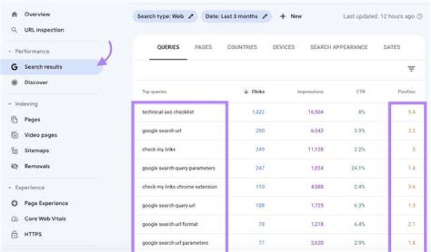The image size is (431, 252).
Task: Collapse the Performance section
Action: tap(10, 51)
